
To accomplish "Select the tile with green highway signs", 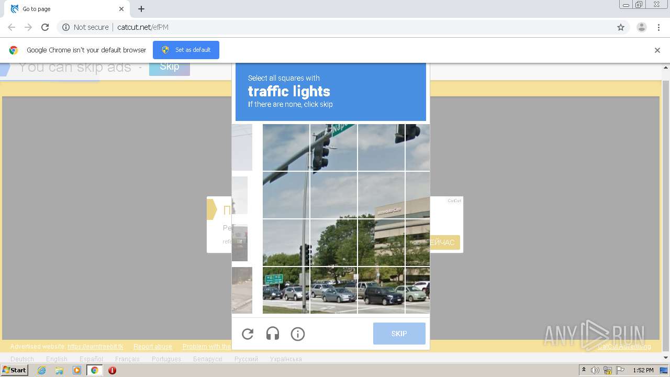I will [x=286, y=290].
